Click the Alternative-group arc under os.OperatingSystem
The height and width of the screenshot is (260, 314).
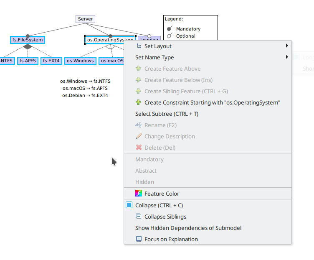click(110, 46)
